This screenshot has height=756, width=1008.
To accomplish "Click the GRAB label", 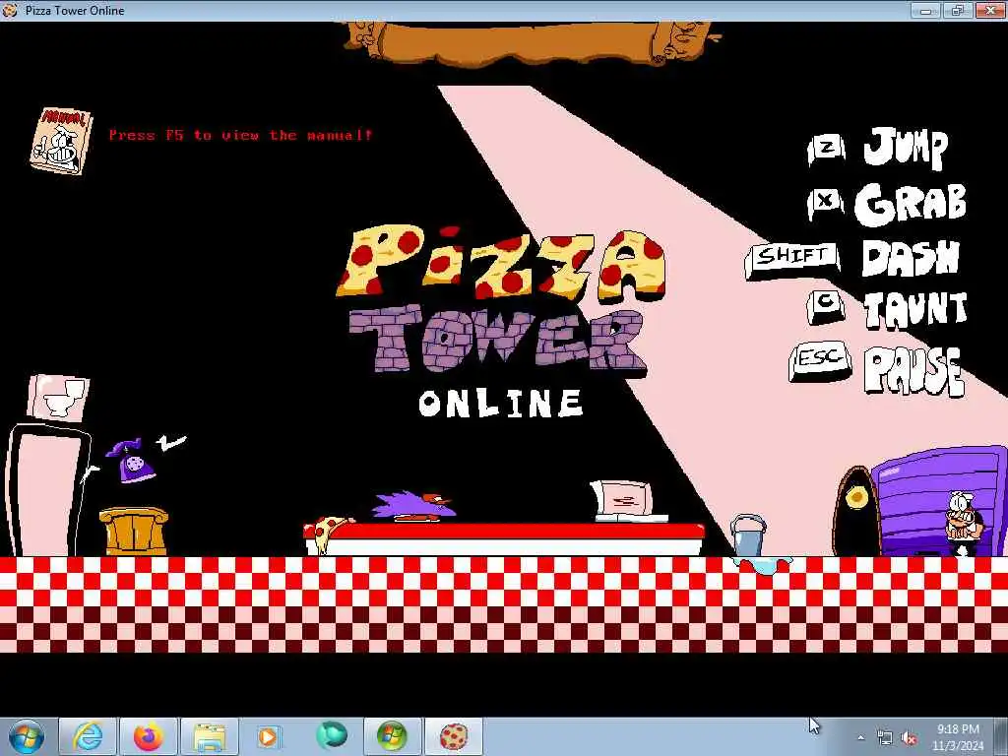I will (x=911, y=204).
